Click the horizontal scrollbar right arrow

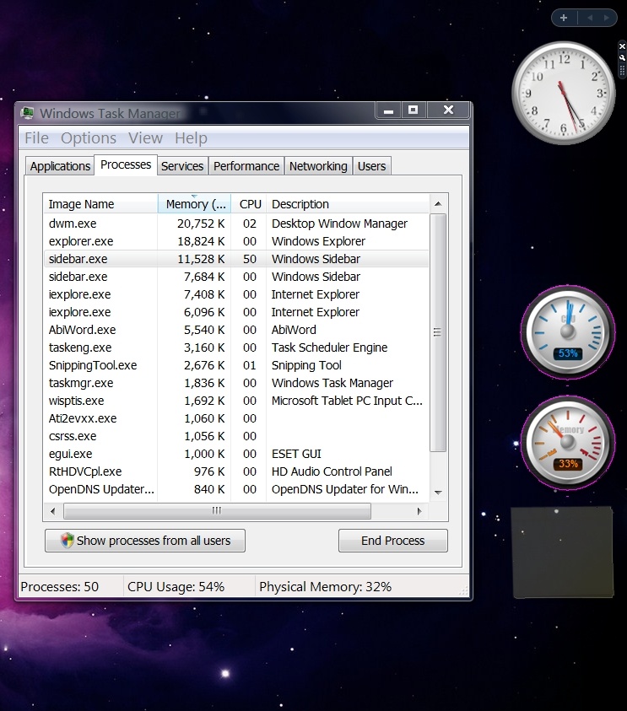tap(419, 511)
